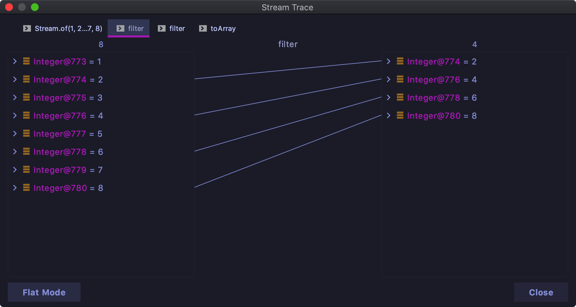Expand Integer@776 = 4 in the right list
This screenshot has height=307, width=576.
(389, 79)
